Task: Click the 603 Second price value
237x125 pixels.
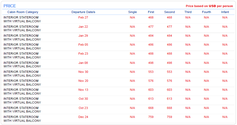Action: pyautogui.click(x=169, y=90)
